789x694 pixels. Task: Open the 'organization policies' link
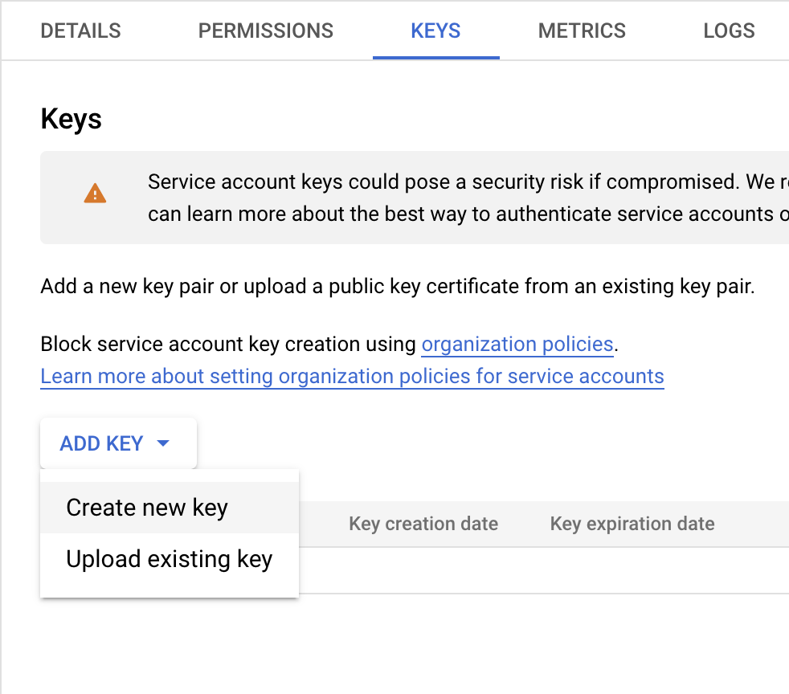click(x=517, y=344)
